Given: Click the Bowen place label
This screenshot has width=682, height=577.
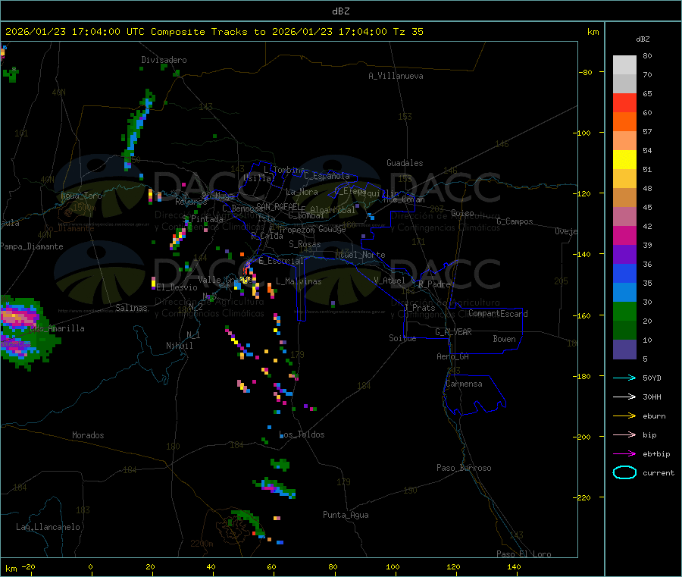Looking at the screenshot, I should [x=505, y=339].
